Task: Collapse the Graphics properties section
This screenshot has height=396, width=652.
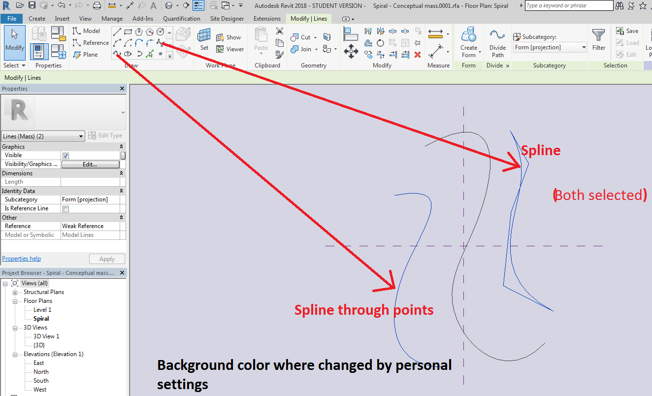Action: point(121,147)
